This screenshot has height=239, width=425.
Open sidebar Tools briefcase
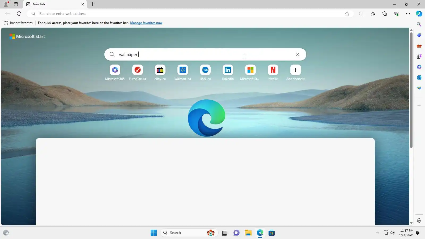coord(419,46)
